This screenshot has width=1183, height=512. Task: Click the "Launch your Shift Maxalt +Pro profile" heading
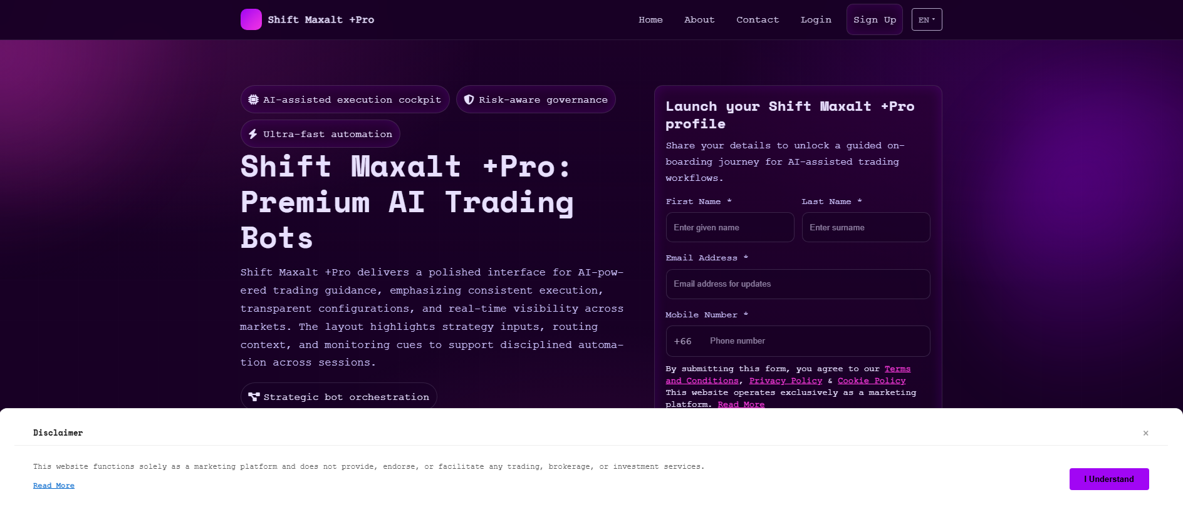point(790,115)
